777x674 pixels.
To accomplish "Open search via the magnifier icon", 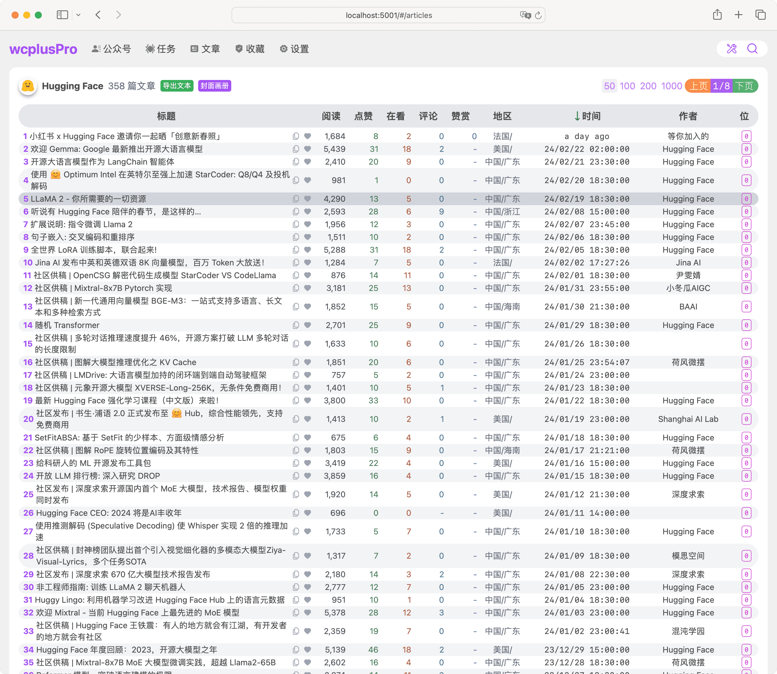I will 753,48.
